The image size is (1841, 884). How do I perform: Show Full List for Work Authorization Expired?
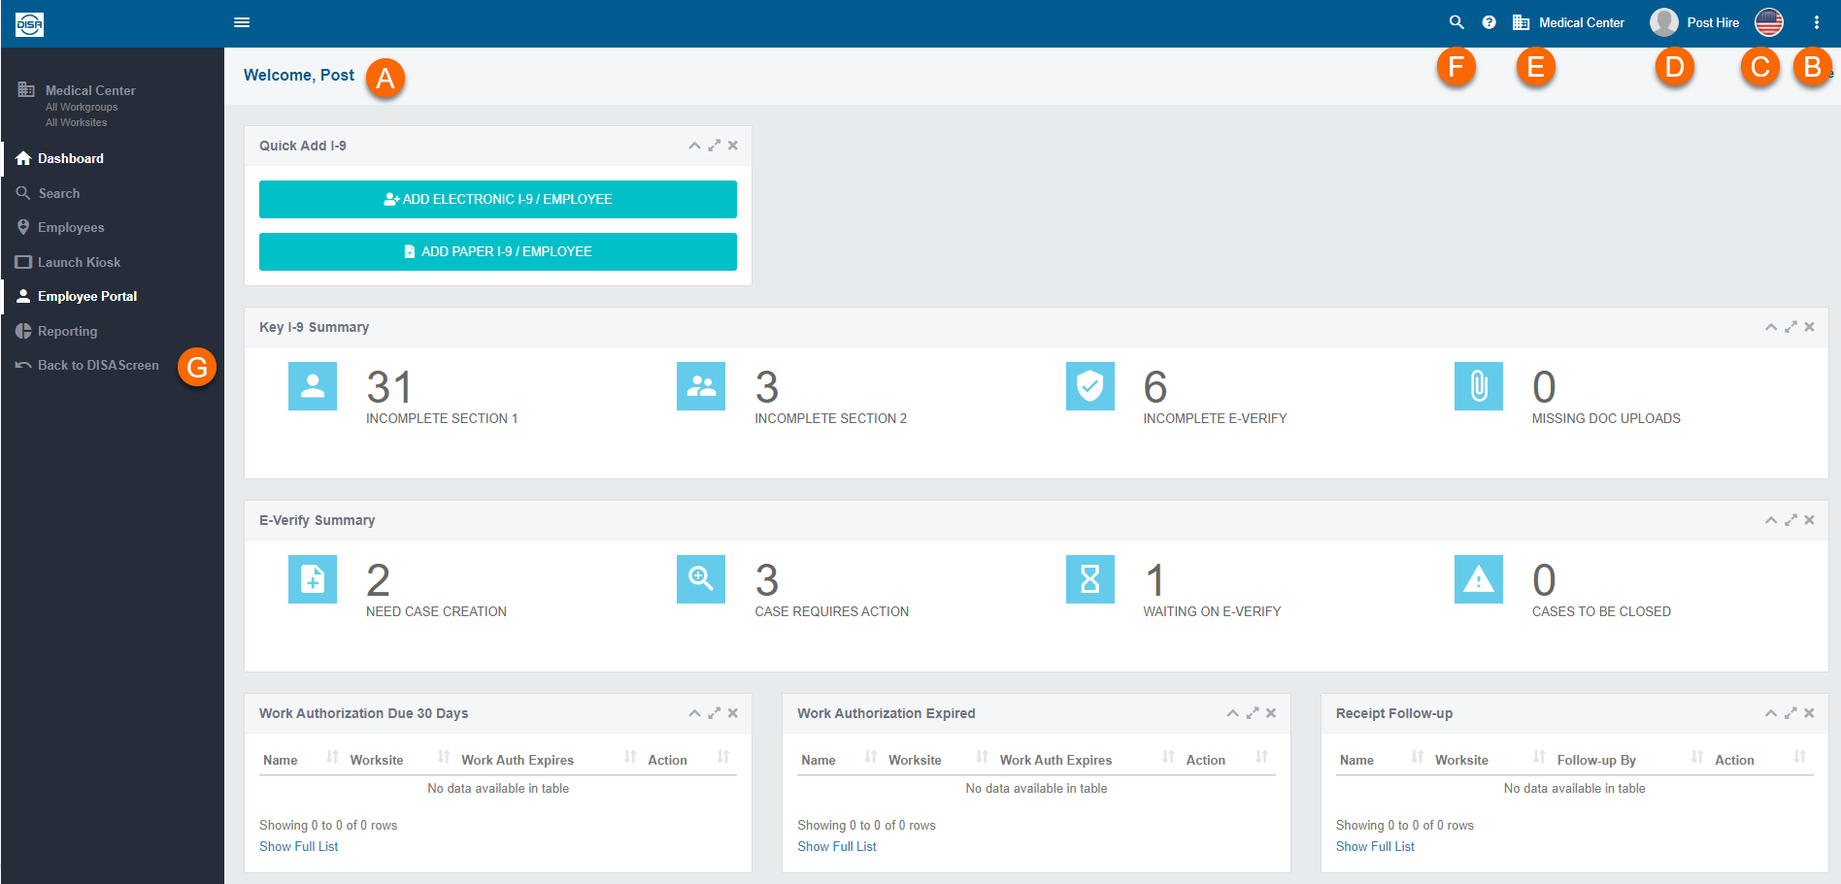837,846
